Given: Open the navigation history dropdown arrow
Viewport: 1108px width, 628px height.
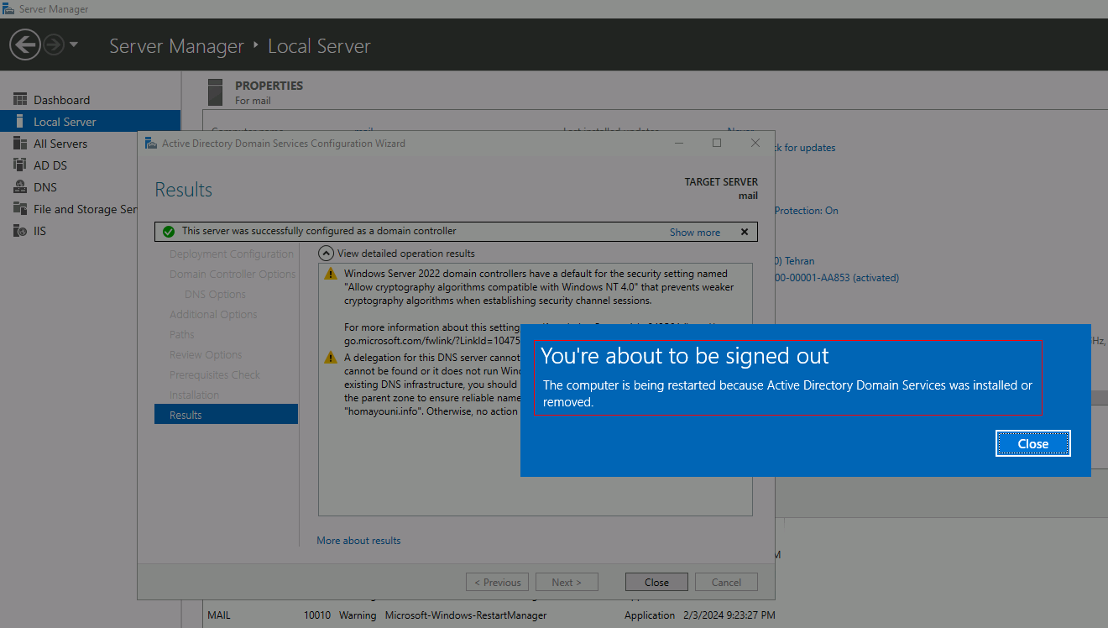Looking at the screenshot, I should coord(74,44).
